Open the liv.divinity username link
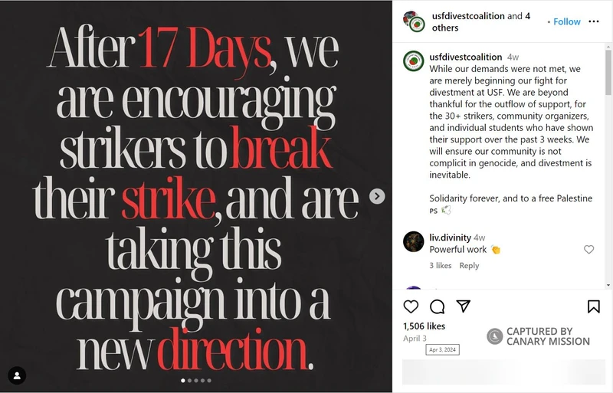The height and width of the screenshot is (393, 613). [x=450, y=237]
